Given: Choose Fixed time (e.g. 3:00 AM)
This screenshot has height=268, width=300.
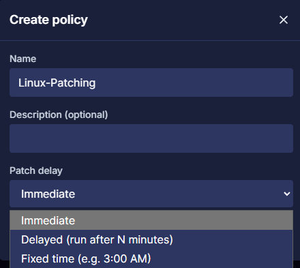Looking at the screenshot, I should point(151,258).
